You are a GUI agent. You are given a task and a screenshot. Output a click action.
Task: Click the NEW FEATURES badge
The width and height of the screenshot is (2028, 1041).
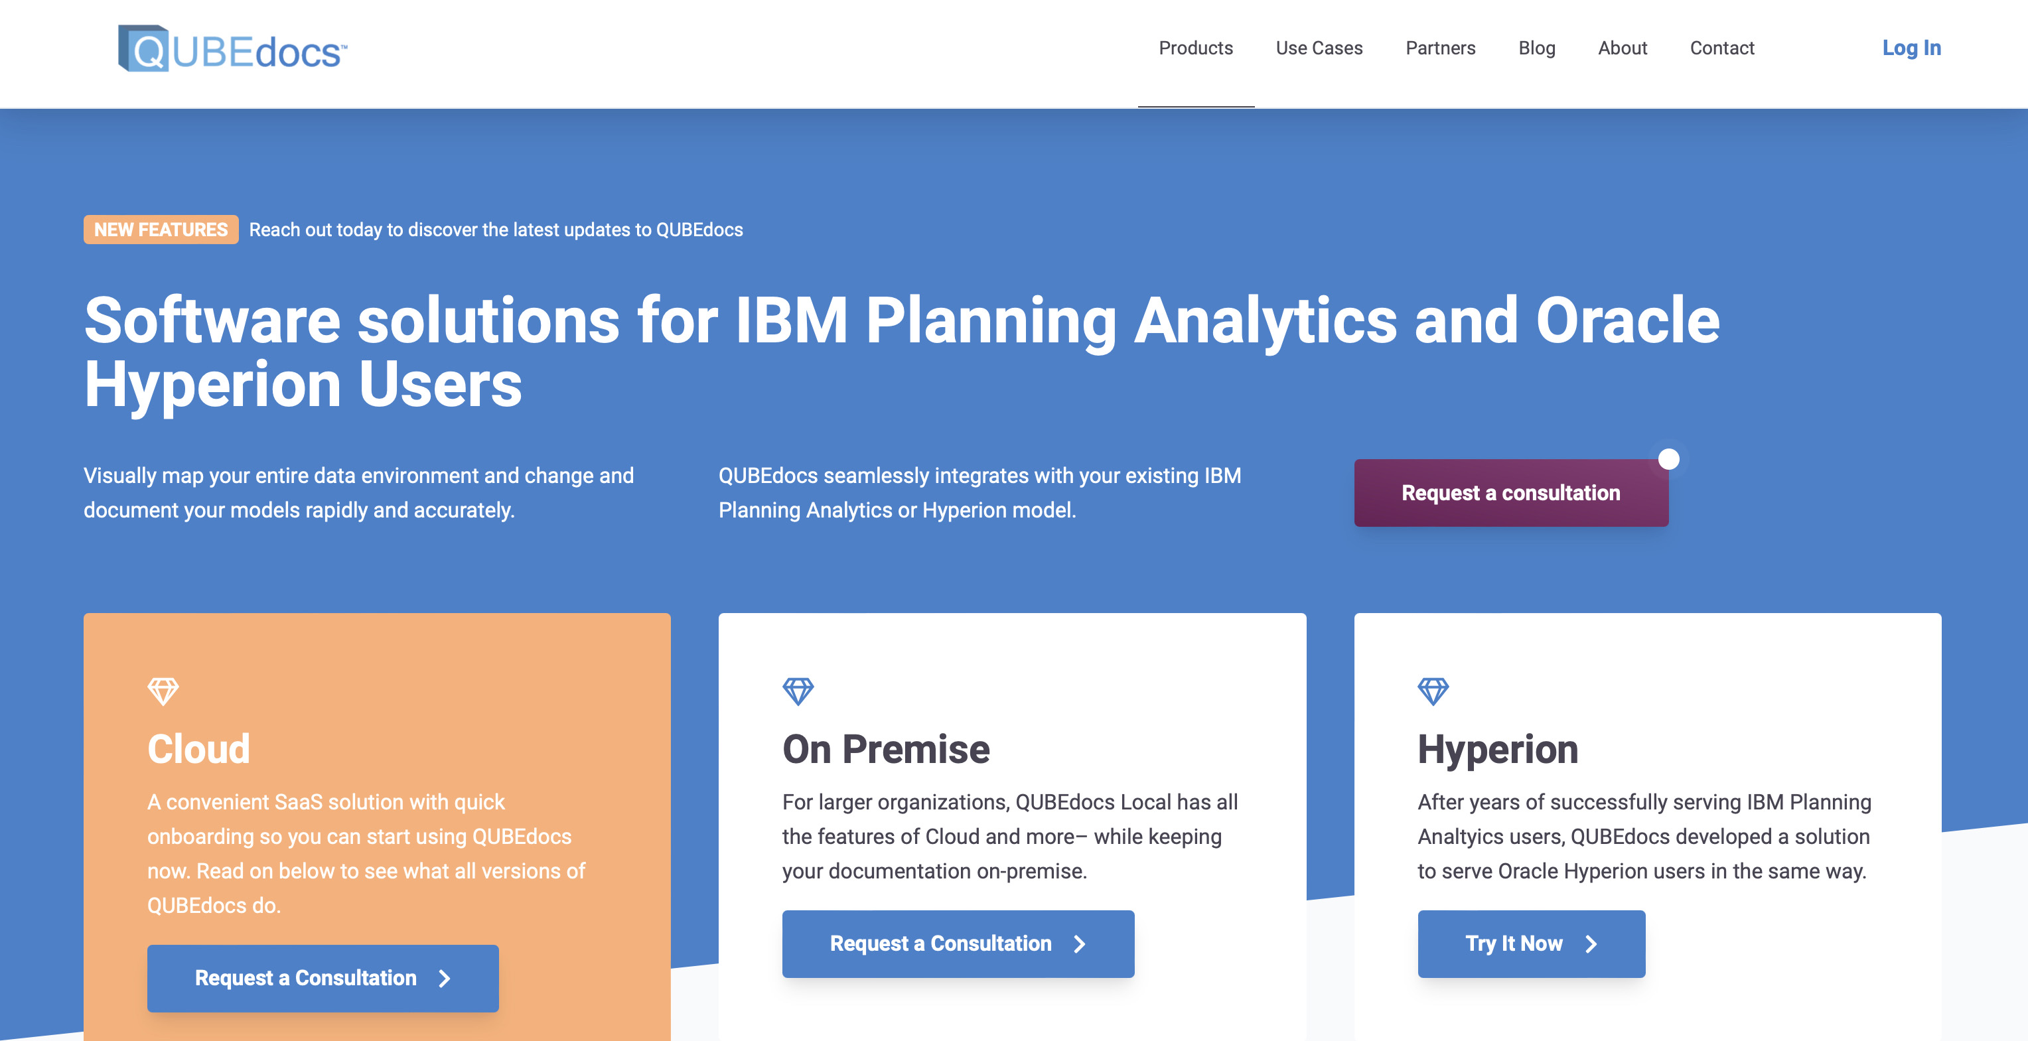pyautogui.click(x=161, y=229)
